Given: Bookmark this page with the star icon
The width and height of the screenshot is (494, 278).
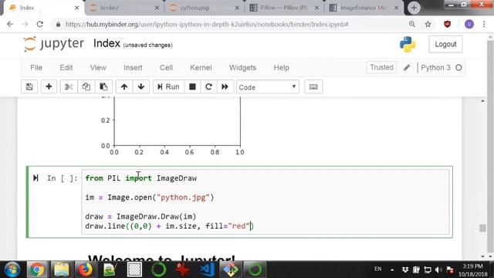Looking at the screenshot, I should [428, 24].
